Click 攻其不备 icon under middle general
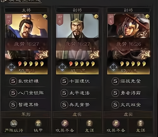Image resolution: width=158 pixels, height=137 pixels. coord(65,123)
